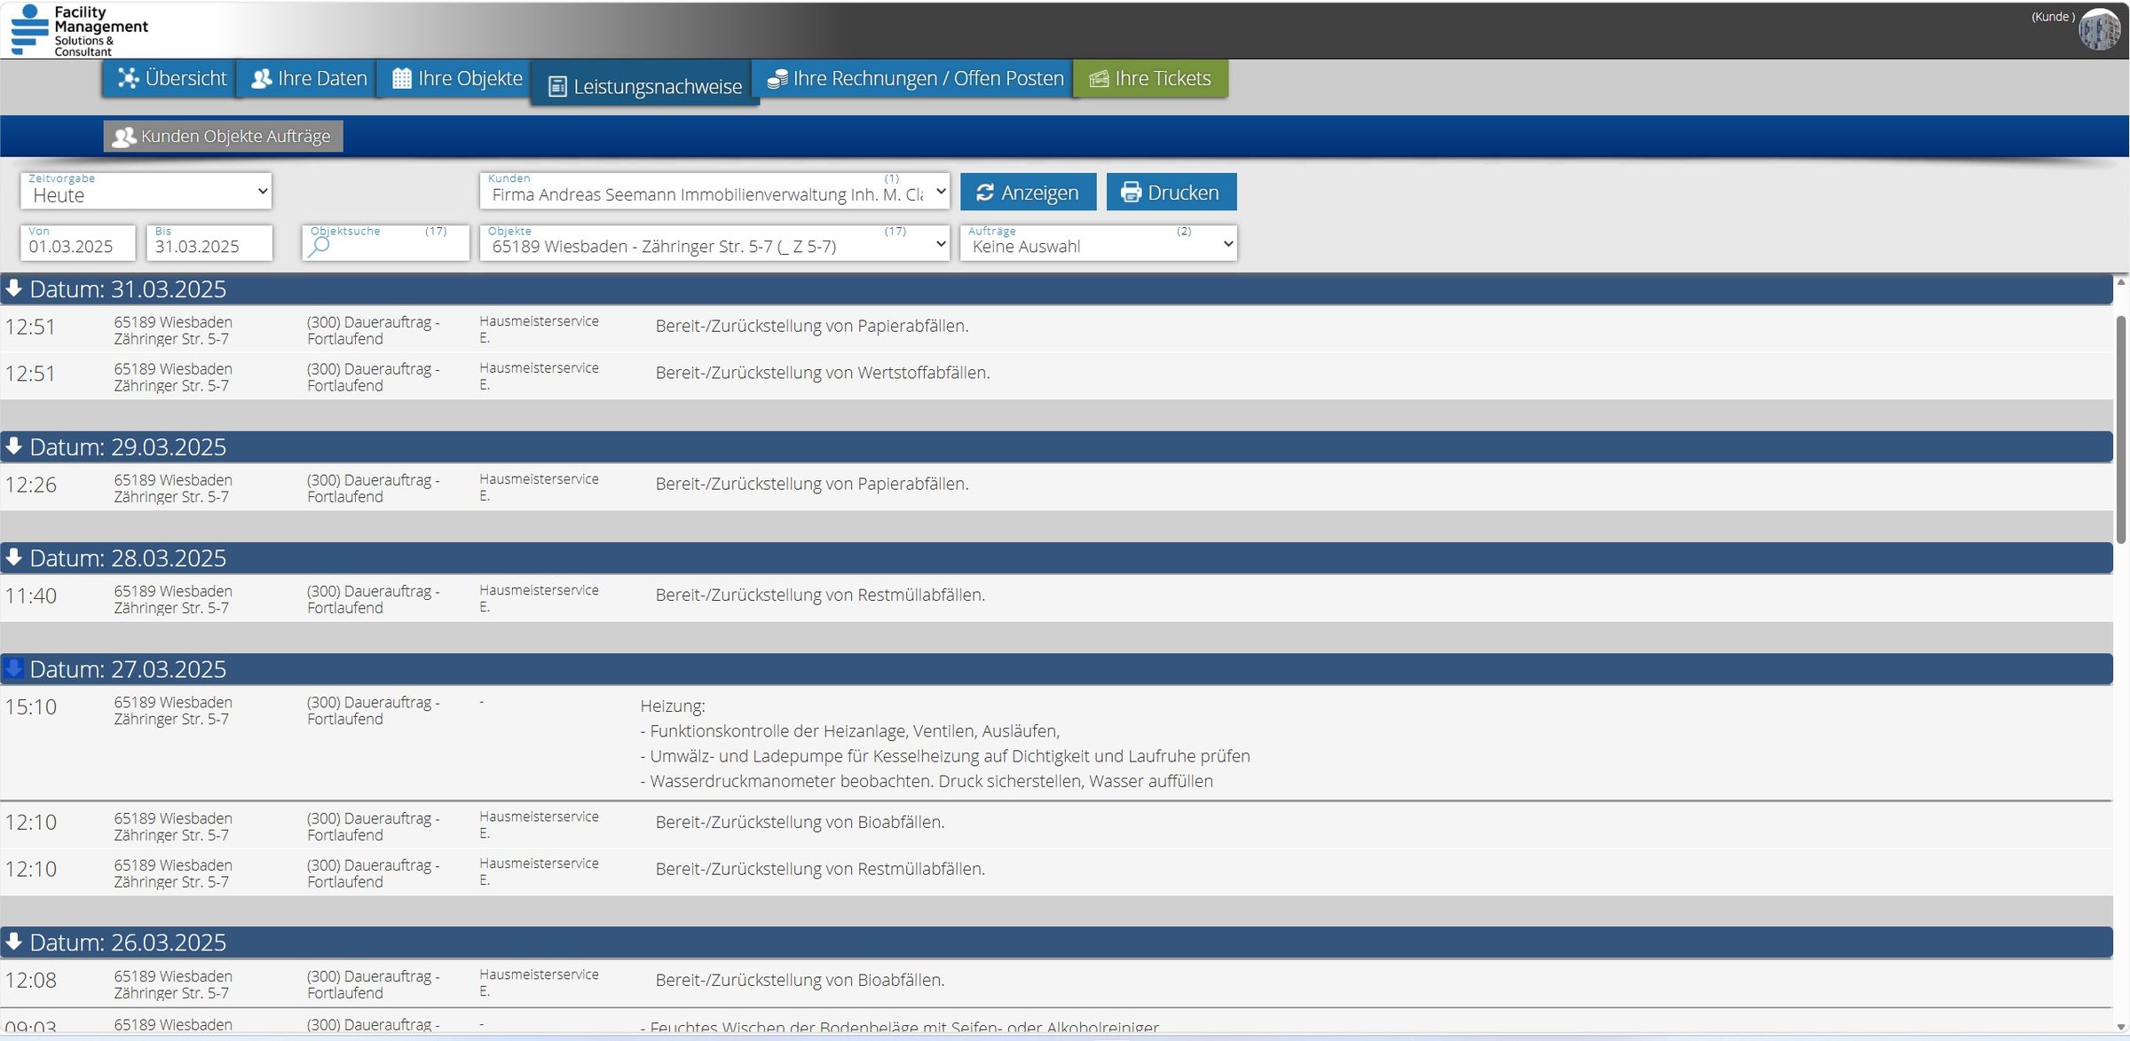This screenshot has width=2130, height=1041.
Task: Click the 'Heizung:' description heading
Action: tap(673, 706)
